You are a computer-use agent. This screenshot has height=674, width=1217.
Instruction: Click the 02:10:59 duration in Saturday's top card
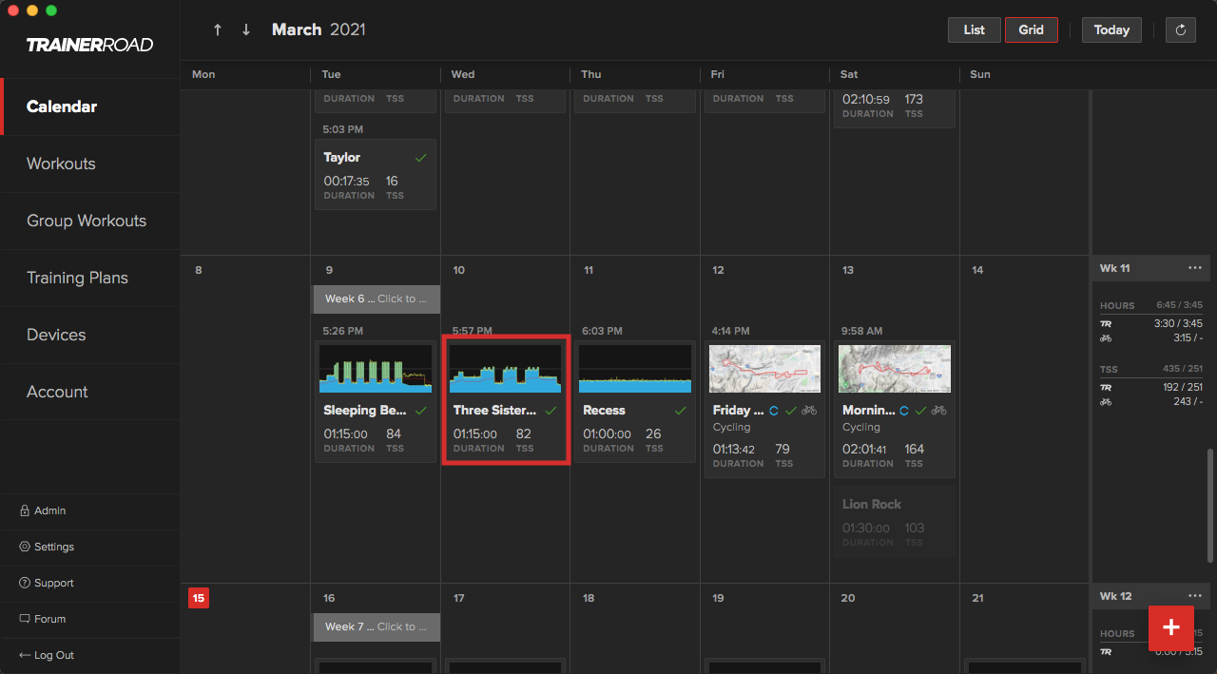point(866,99)
